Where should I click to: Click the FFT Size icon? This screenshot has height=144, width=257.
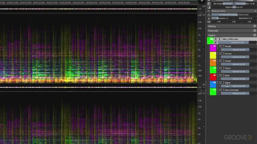[209, 15]
